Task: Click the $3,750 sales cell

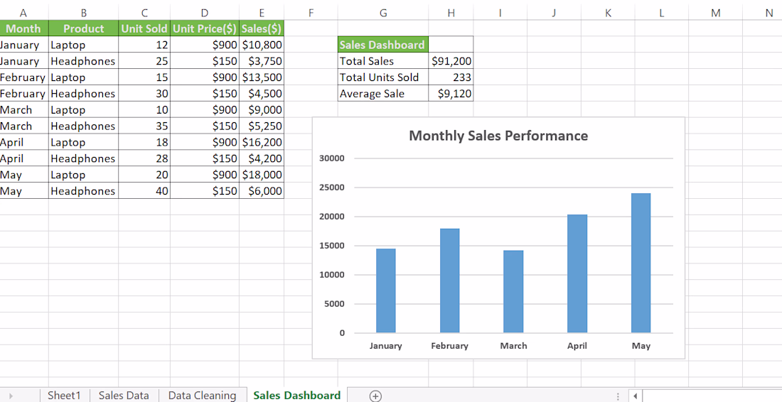Action: pyautogui.click(x=262, y=61)
